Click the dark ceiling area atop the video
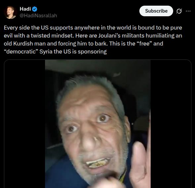Screen dimensions: 195x188 98,65
